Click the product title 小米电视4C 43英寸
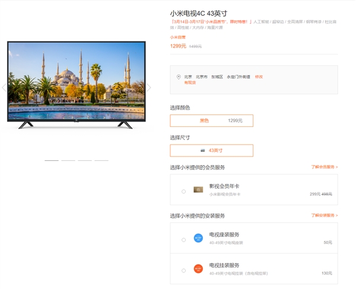356x289 pixels. tap(199, 14)
